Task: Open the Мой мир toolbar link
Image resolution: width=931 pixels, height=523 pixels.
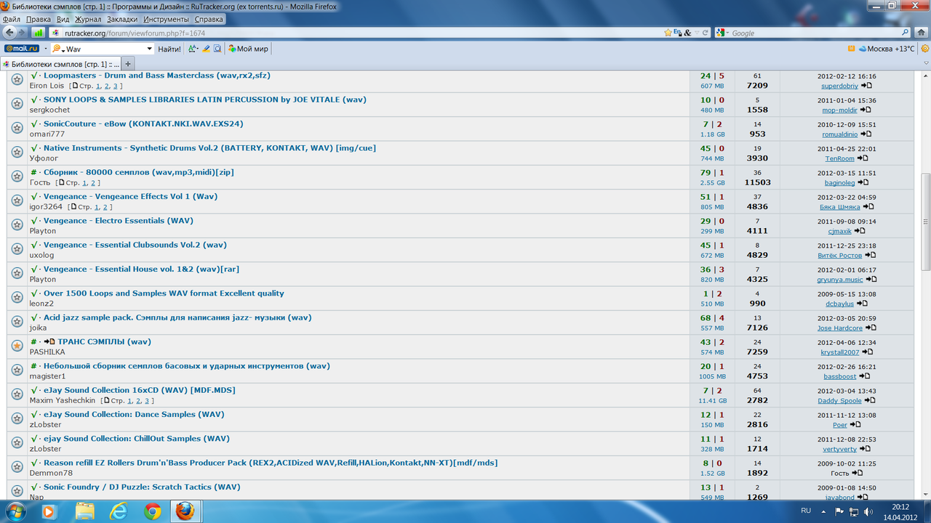Action: (248, 49)
